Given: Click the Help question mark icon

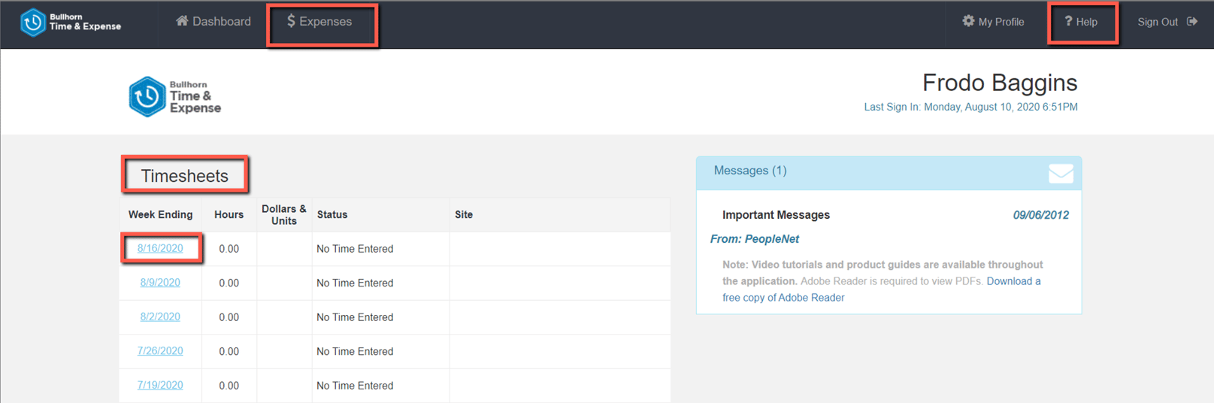Looking at the screenshot, I should point(1068,21).
